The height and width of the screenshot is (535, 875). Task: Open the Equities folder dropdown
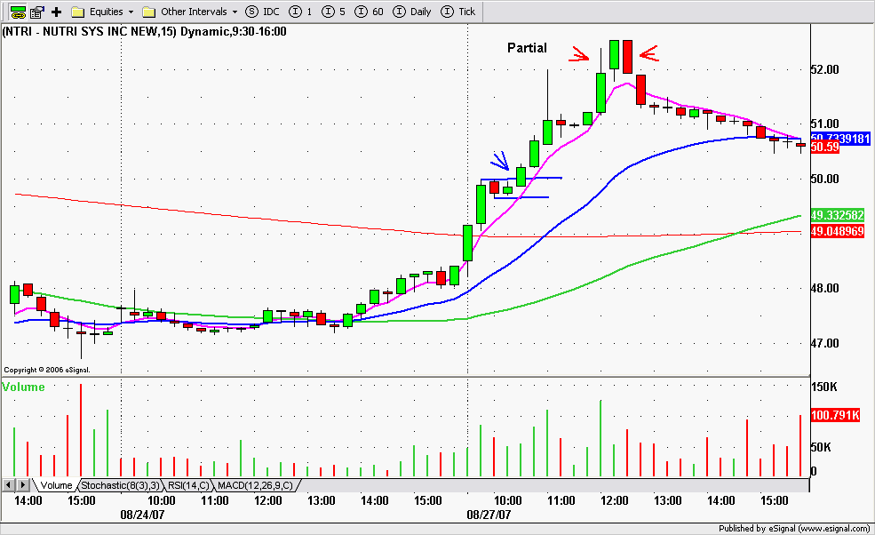coord(103,12)
